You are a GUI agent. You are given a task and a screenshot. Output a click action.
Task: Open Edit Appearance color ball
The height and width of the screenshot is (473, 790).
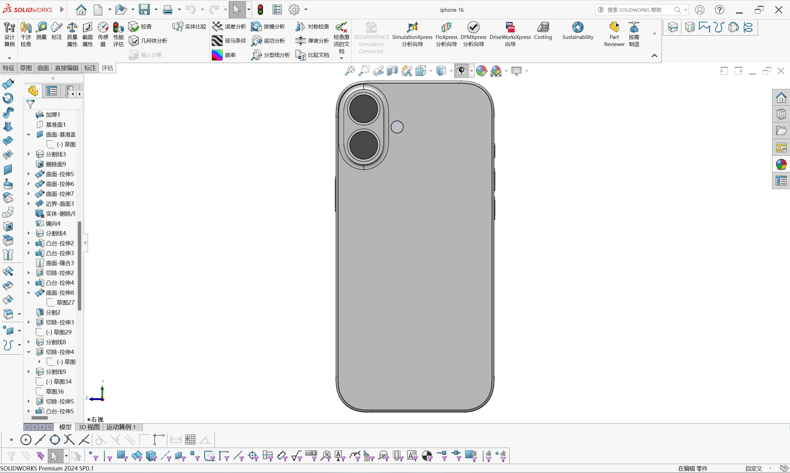click(x=482, y=71)
